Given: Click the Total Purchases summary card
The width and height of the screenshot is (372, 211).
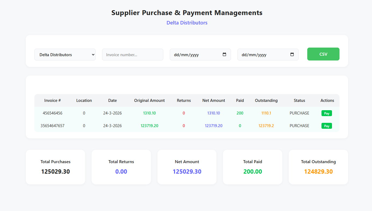Looking at the screenshot, I should pos(55,167).
